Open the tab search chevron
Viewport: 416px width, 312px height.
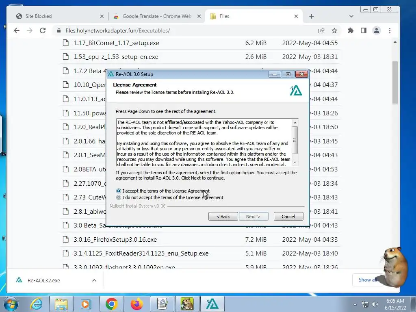(x=351, y=16)
